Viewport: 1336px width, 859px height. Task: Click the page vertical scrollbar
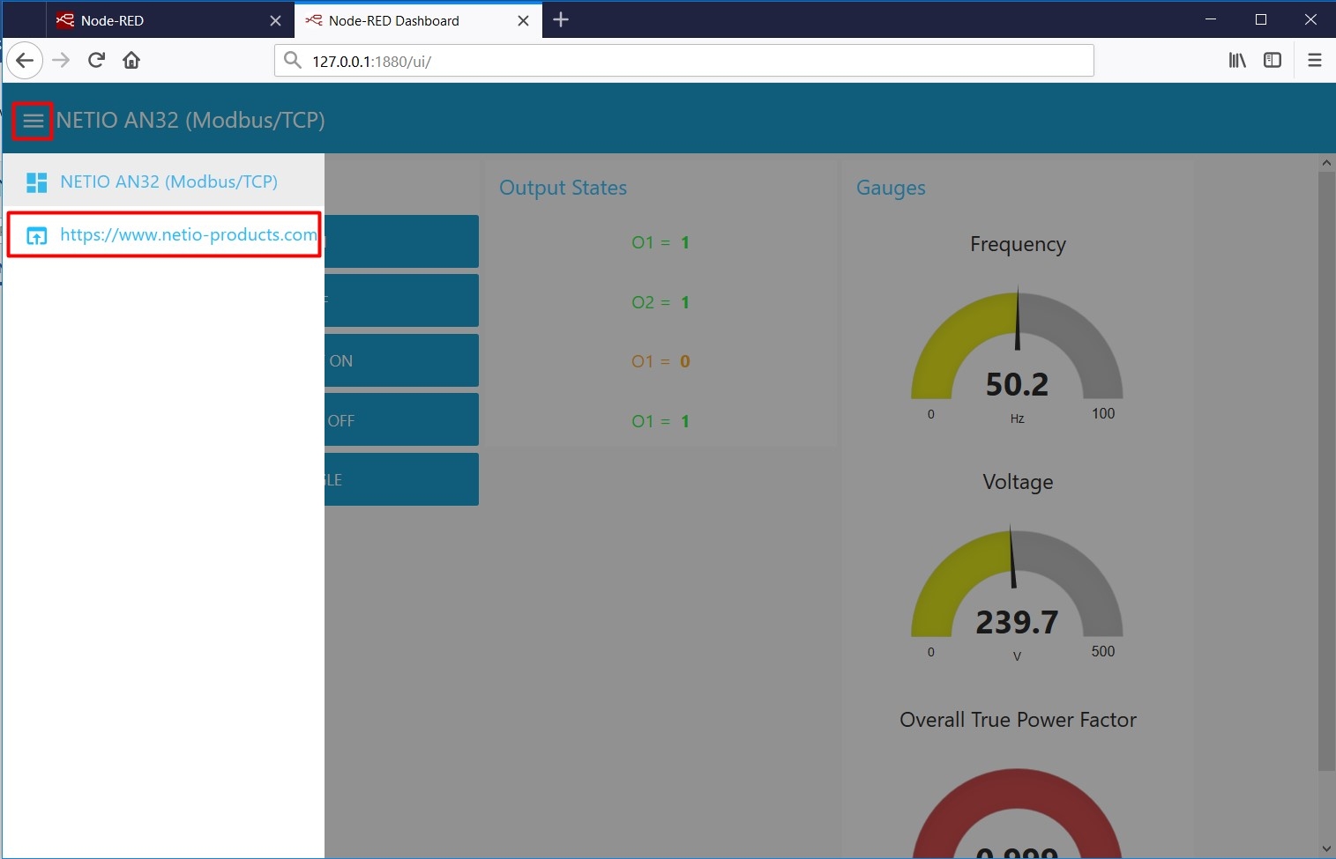(x=1326, y=471)
